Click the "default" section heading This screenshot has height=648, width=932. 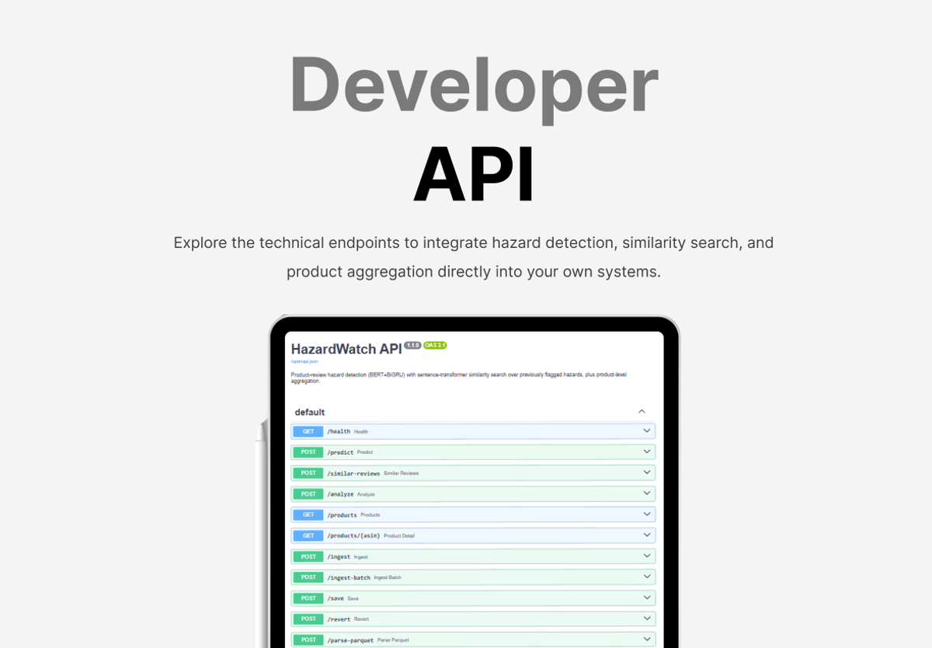pos(310,412)
